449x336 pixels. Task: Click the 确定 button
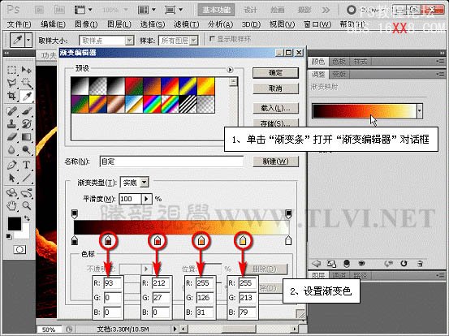click(275, 73)
